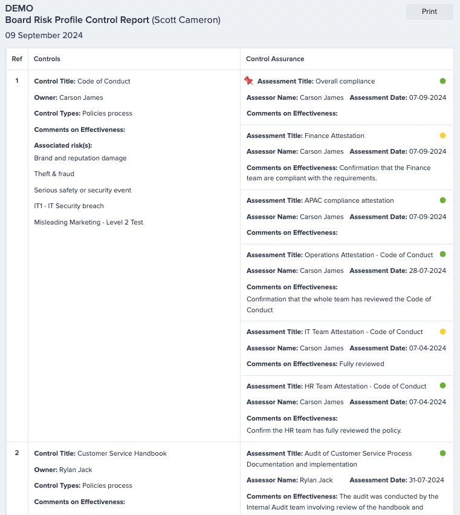Viewport: 460px width, 515px height.
Task: Click green dot for Operations Attestation assessment
Action: [x=442, y=254]
